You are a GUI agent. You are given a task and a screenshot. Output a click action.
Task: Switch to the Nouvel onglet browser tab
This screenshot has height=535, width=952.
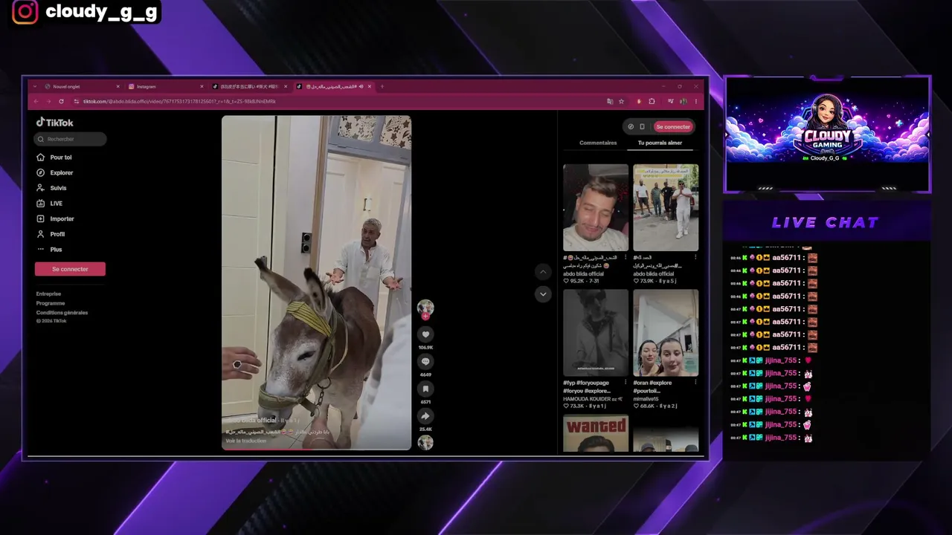[82, 86]
